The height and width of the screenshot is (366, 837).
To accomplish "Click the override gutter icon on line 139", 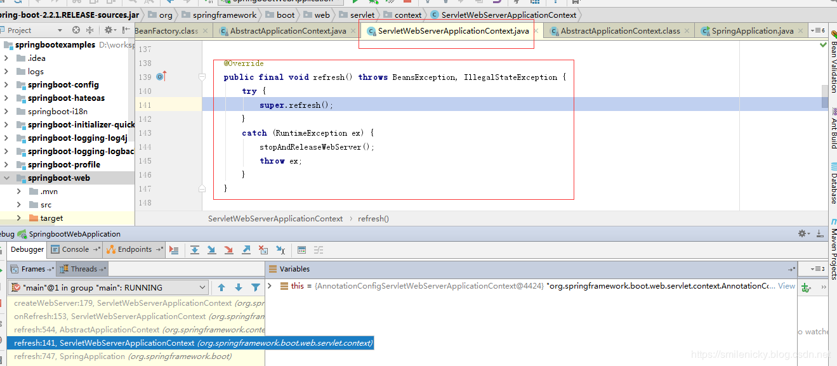I will (161, 77).
